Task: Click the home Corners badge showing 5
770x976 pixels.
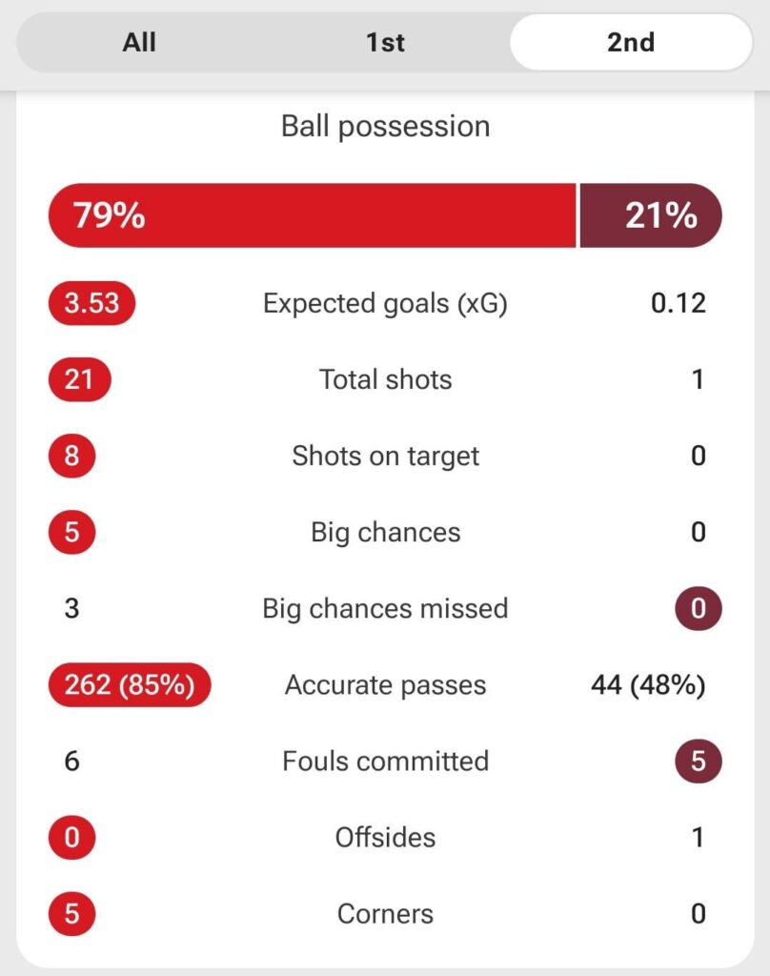Action: pos(71,913)
